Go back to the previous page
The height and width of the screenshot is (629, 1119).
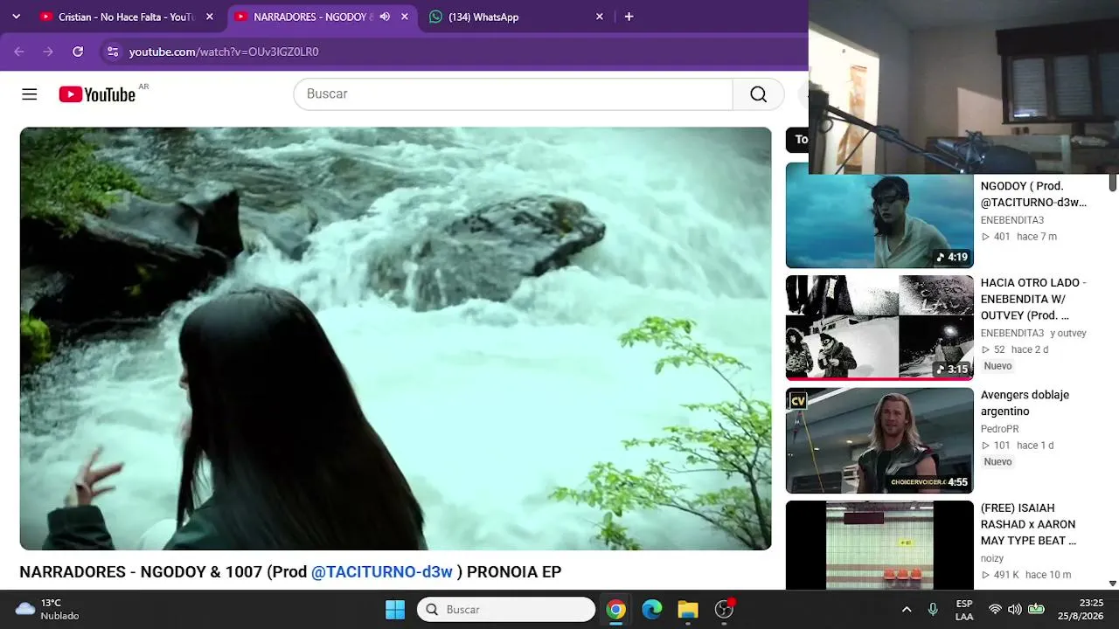click(19, 52)
